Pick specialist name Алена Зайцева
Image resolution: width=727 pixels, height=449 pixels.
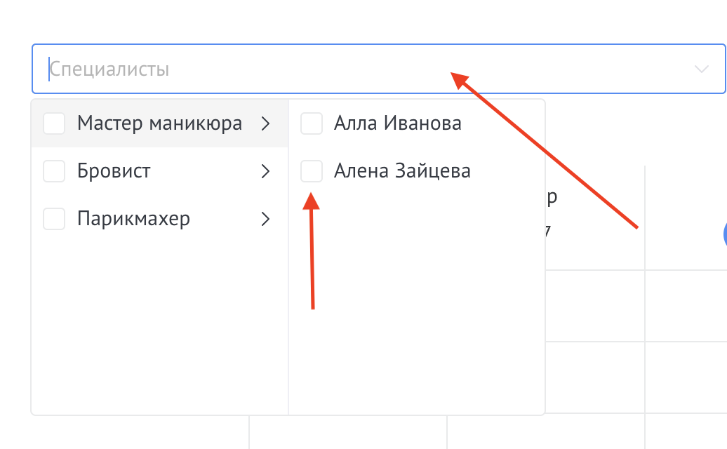(402, 170)
